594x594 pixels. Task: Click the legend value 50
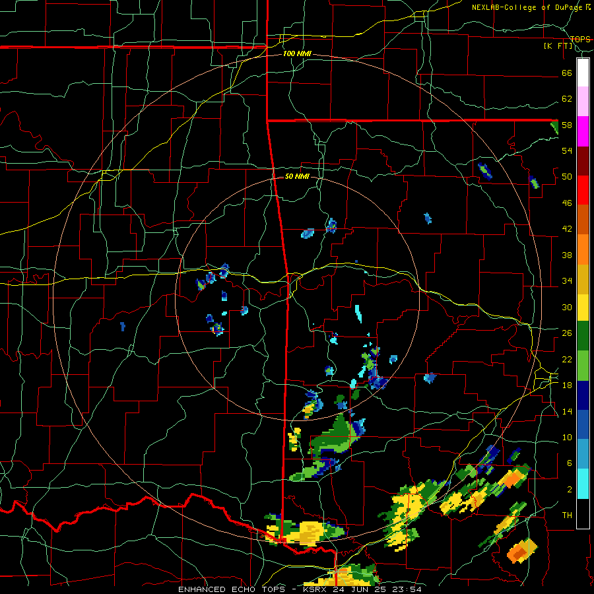click(x=567, y=177)
